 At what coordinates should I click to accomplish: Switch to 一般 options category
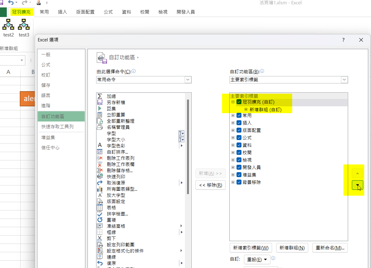click(x=61, y=55)
